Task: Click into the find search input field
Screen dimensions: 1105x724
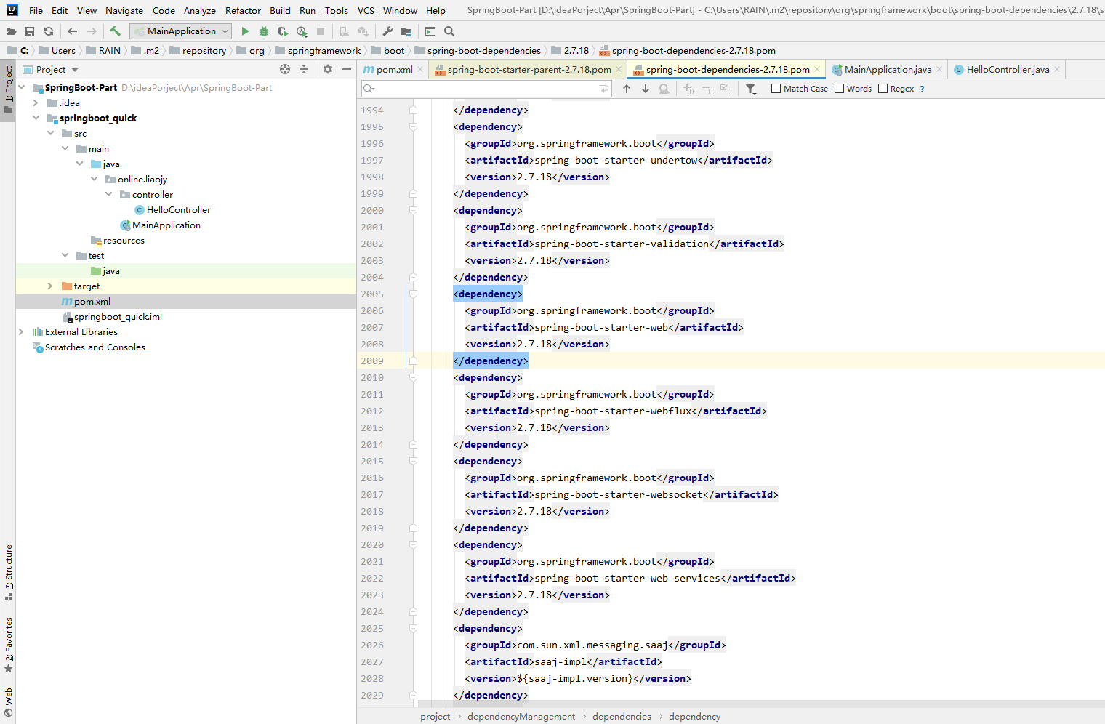Action: (486, 89)
